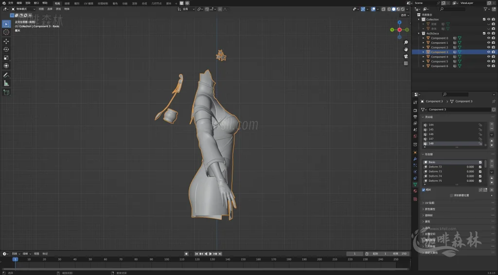Toggle the Basis shape key checkbox
This screenshot has height=275, width=498.
480,162
